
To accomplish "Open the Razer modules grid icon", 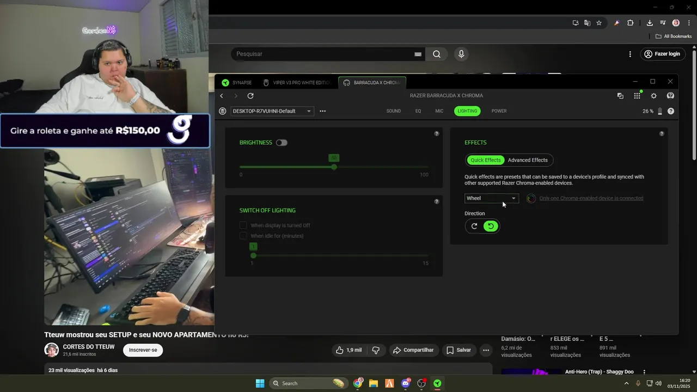I will [637, 96].
